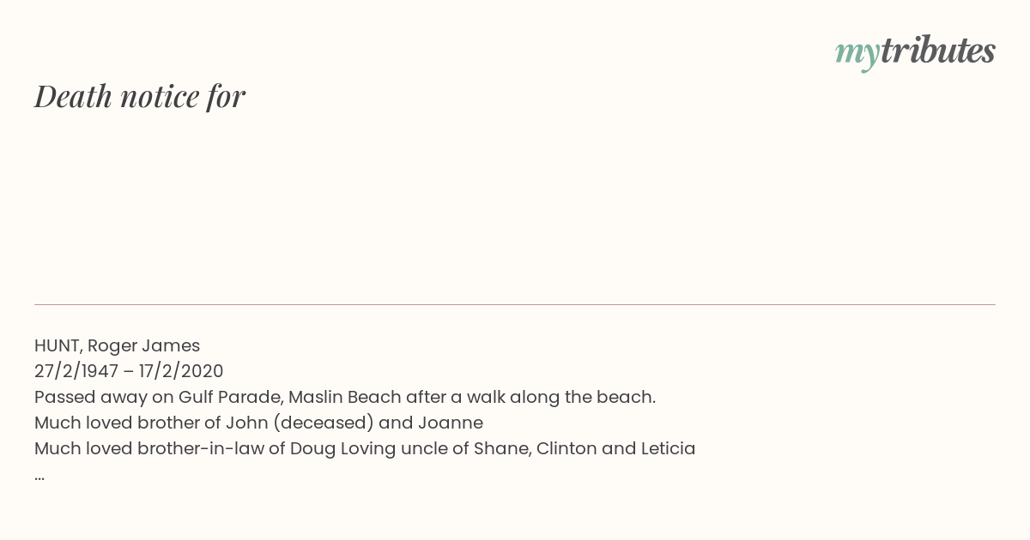Click the names "Shane, Clinton and Leticia"
Image resolution: width=1030 pixels, height=540 pixels.
585,448
